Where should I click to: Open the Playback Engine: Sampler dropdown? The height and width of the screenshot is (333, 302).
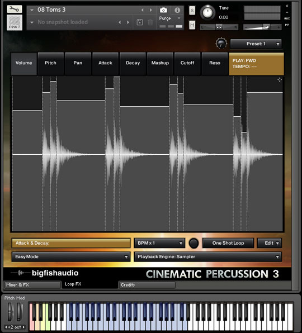208,257
